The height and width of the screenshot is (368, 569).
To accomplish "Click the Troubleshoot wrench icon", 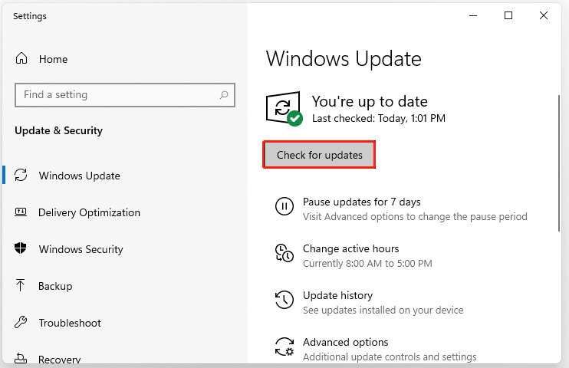I will [21, 322].
